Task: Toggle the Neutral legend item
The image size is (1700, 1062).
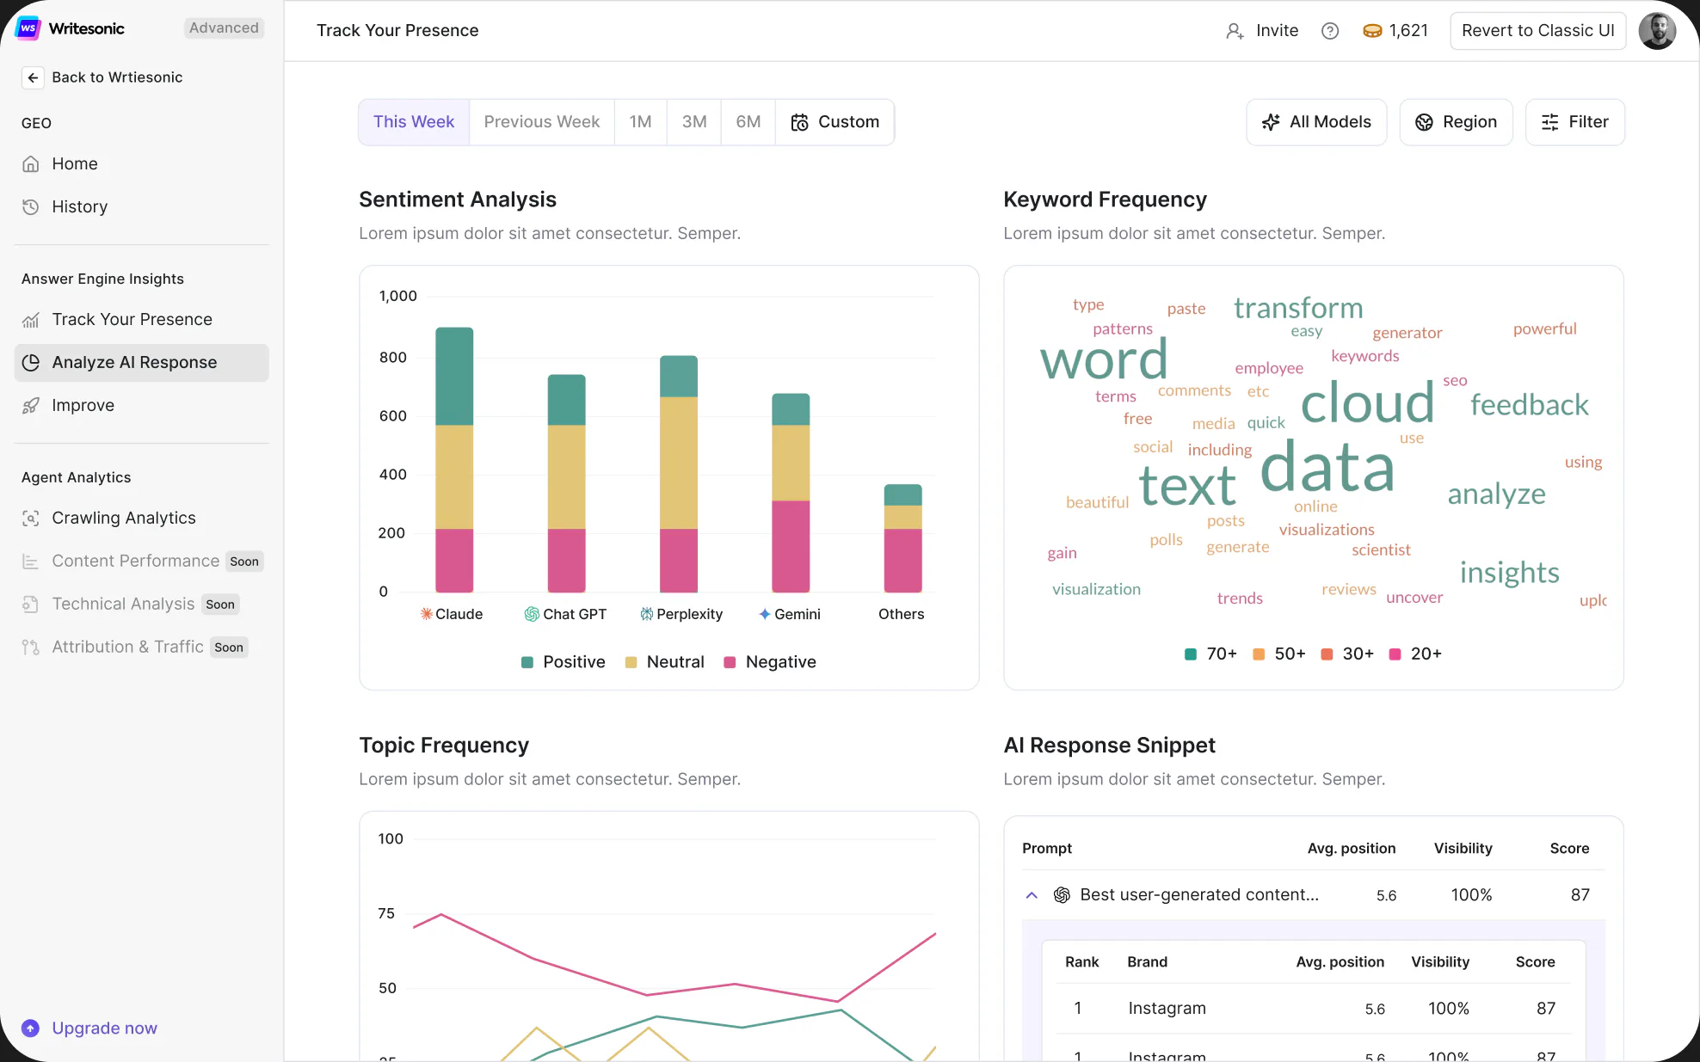Action: (x=664, y=662)
